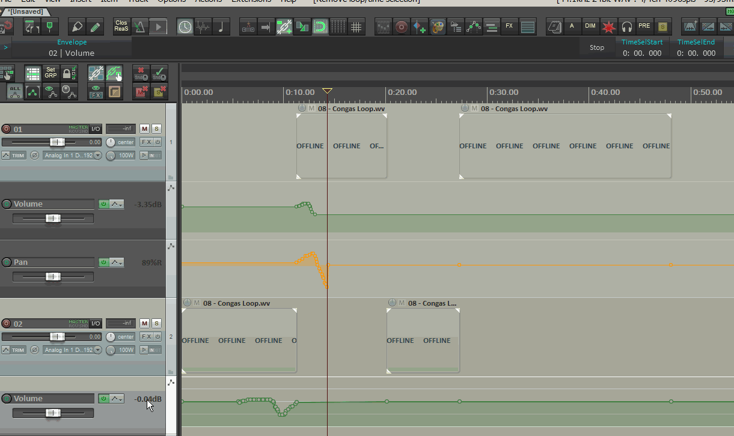Screen dimensions: 734x436
Task: Toggle grid lines with the hash icon
Action: pyautogui.click(x=356, y=26)
